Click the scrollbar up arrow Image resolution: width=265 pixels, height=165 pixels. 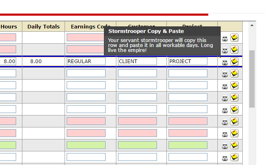click(x=252, y=25)
